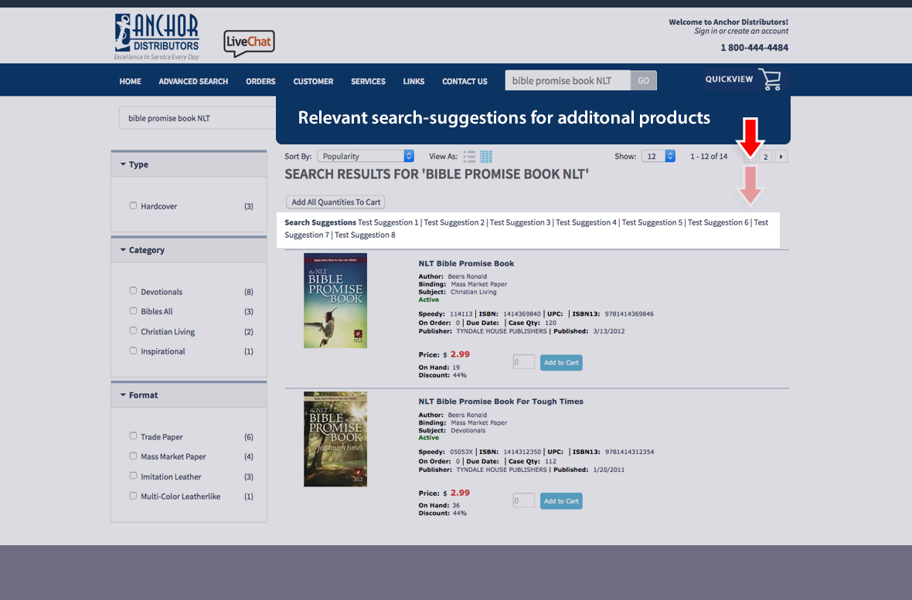The image size is (912, 600).
Task: Click the phone number 1 800-444-4484
Action: tap(754, 48)
